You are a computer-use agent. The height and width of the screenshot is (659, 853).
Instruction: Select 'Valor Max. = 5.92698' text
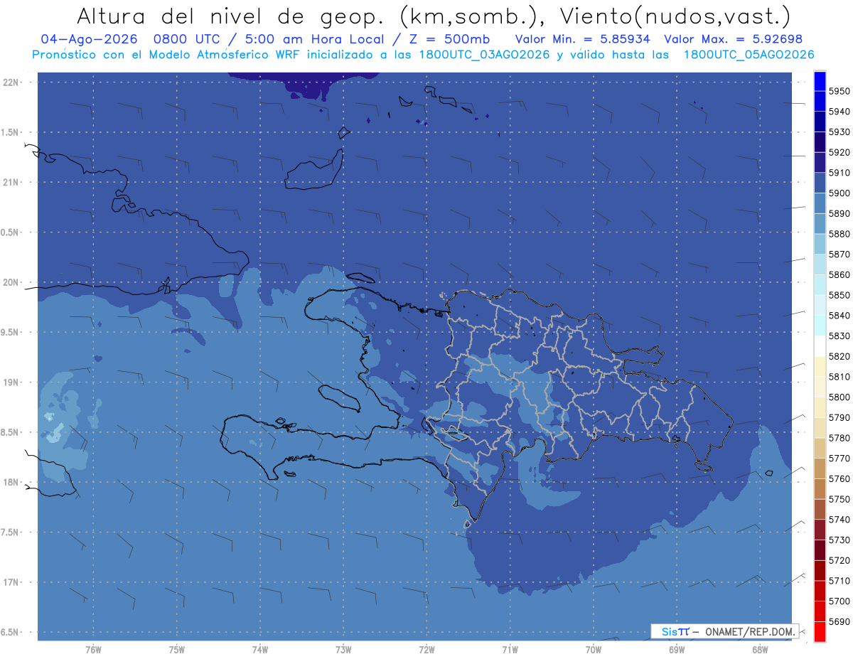point(733,39)
